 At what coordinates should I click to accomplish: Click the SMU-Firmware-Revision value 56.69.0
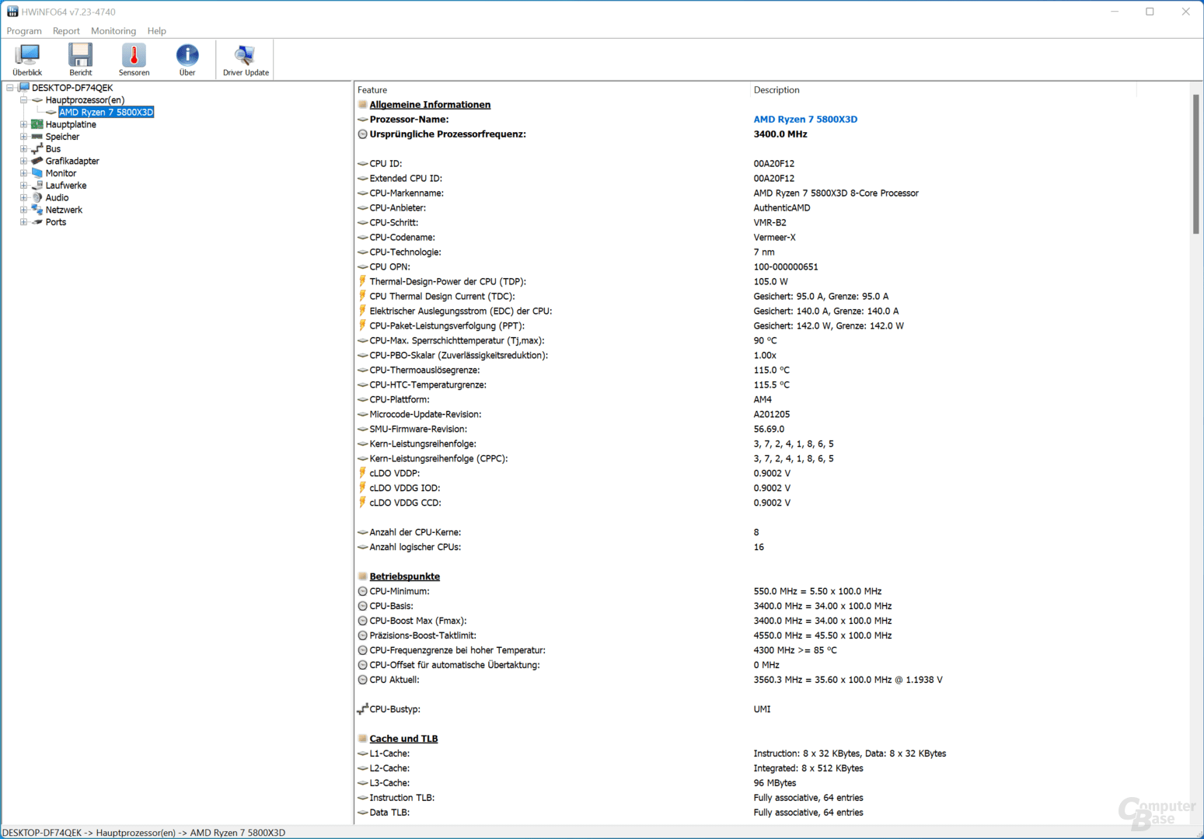click(769, 430)
